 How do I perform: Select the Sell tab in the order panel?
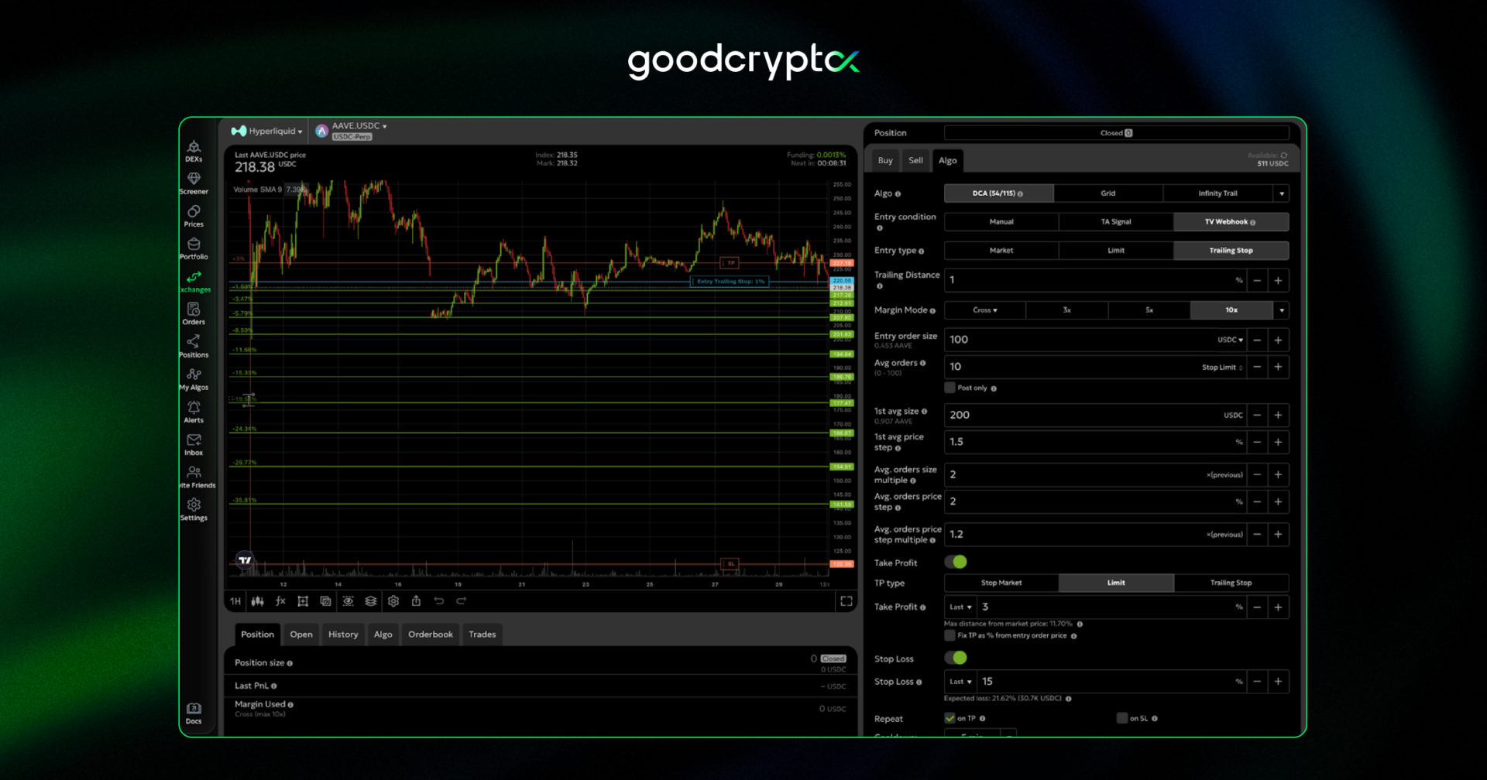915,160
